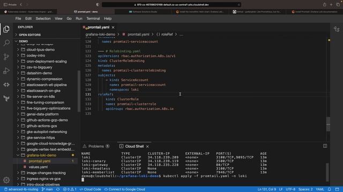Switch to the Software Solutions Studio browser tab
This screenshot has height=192, width=343.
[x=143, y=12]
